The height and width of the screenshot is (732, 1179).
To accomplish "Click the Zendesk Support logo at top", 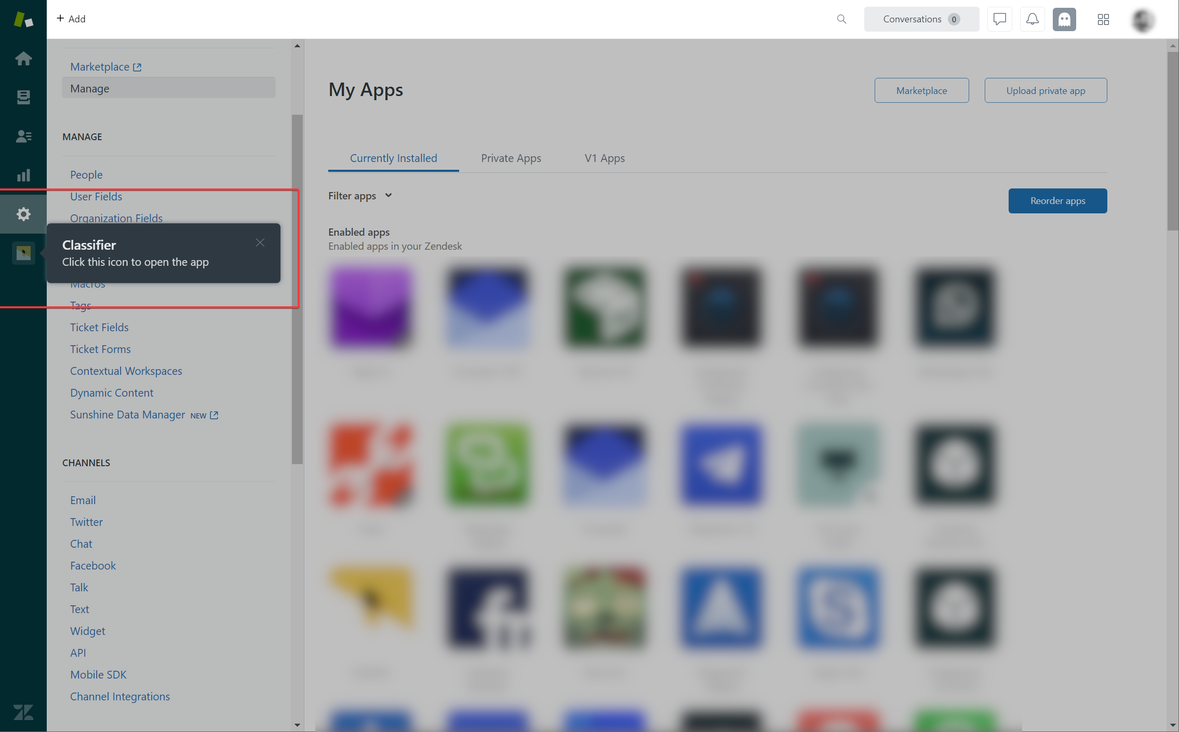I will click(x=23, y=20).
